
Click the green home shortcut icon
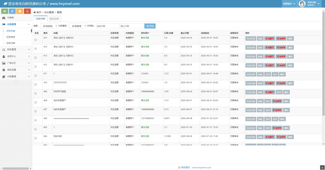click(x=5, y=11)
